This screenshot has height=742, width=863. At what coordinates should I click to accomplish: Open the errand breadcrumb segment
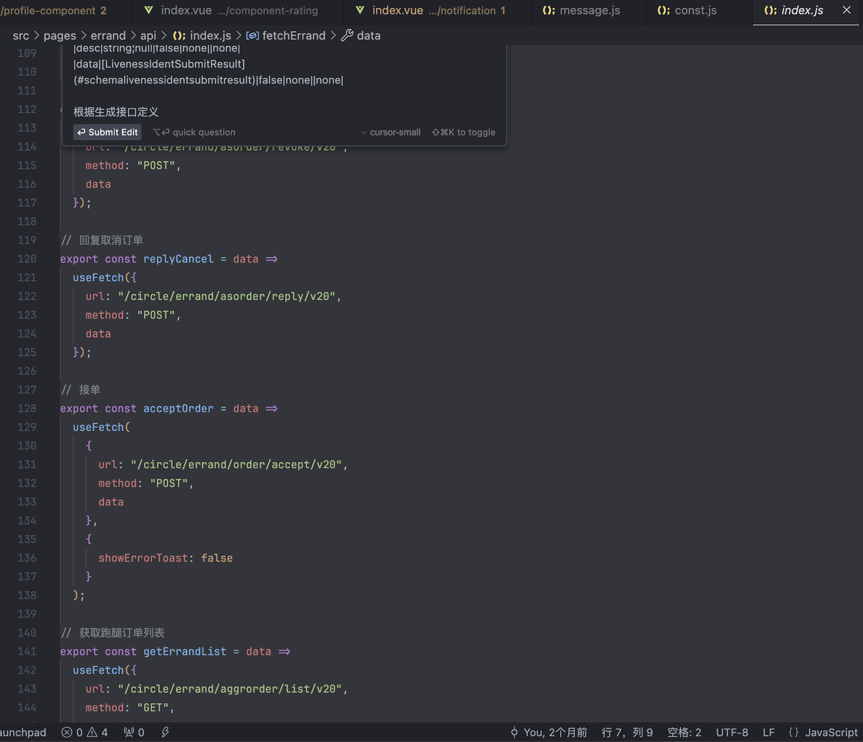108,36
